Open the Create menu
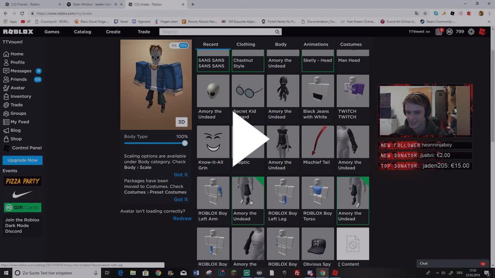Screen dimensions: 495x278 point(113,32)
